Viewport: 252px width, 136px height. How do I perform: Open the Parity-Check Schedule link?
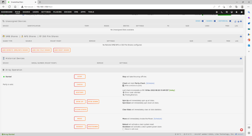(x=150, y=83)
